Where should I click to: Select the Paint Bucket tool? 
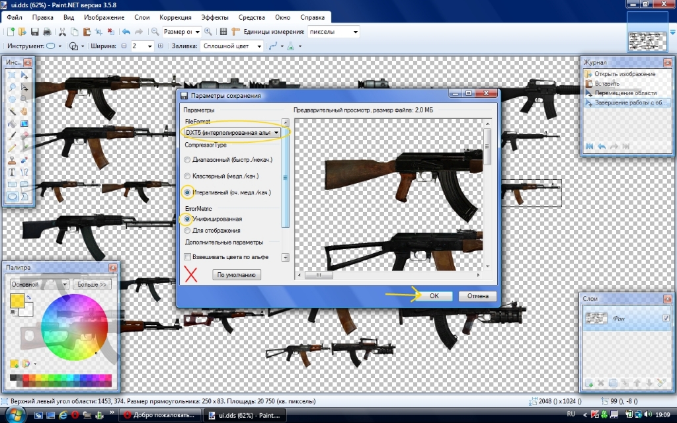tap(12, 124)
